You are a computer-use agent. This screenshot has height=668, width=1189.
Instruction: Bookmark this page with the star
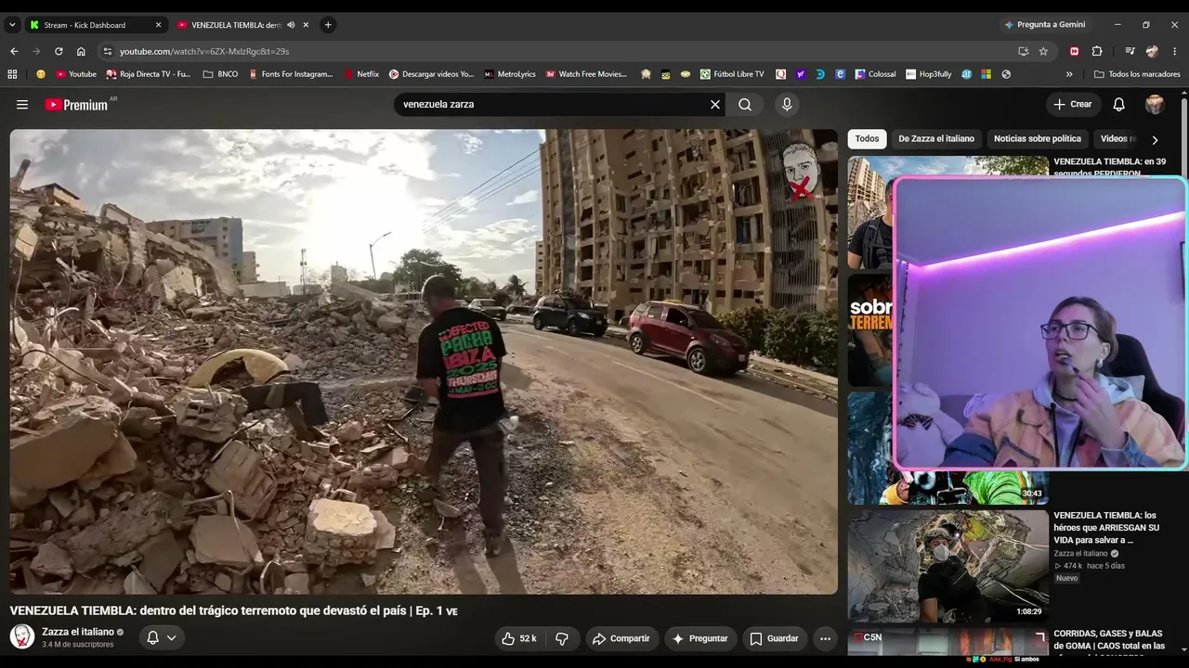coord(1043,51)
